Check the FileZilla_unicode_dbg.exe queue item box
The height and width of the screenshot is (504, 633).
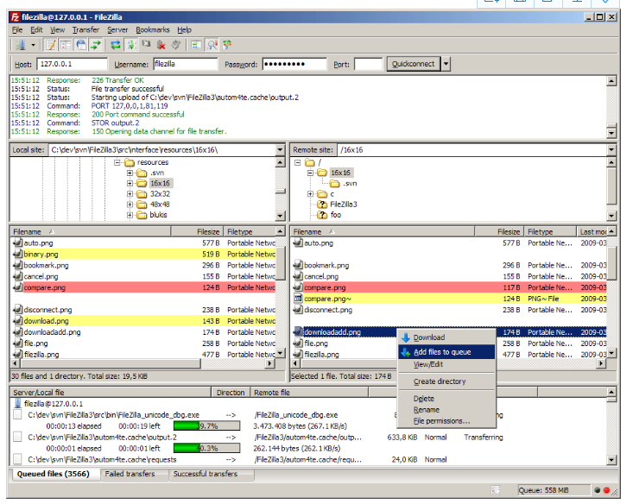(x=17, y=415)
